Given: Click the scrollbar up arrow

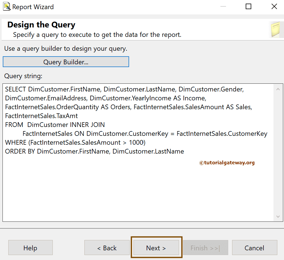Looking at the screenshot, I should point(278,89).
